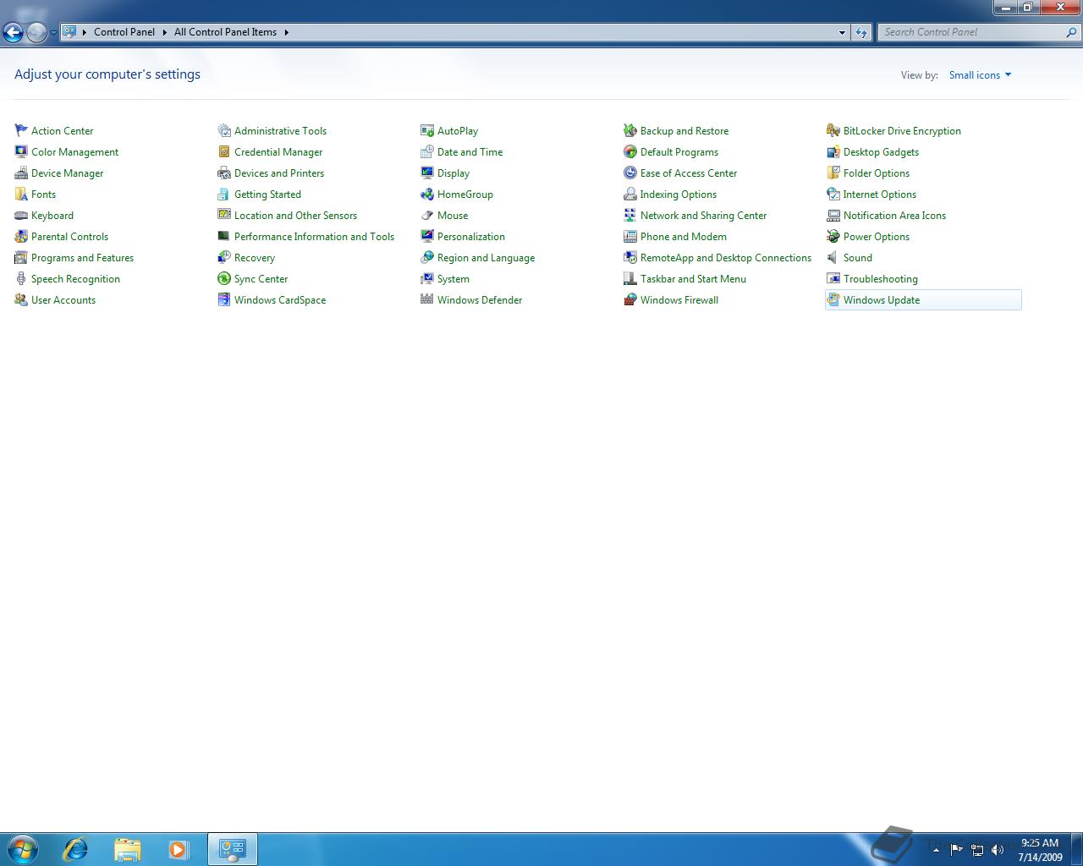Open Windows Explorer from the taskbar

(127, 848)
